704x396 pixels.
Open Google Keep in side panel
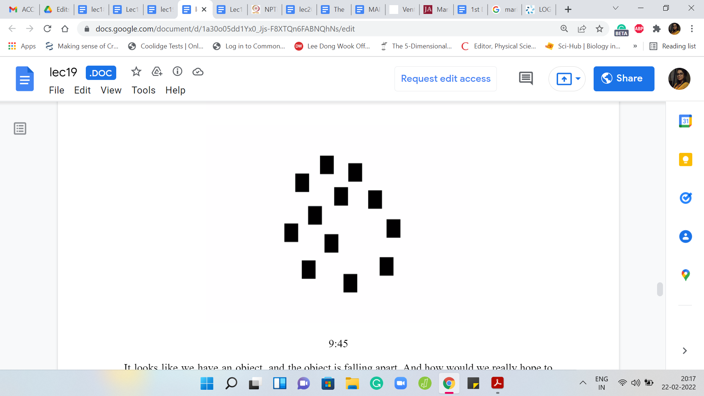(x=685, y=159)
